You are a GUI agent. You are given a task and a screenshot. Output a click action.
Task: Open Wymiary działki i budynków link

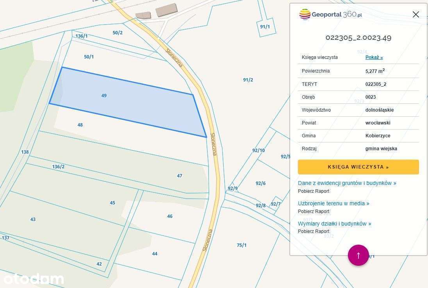334,224
